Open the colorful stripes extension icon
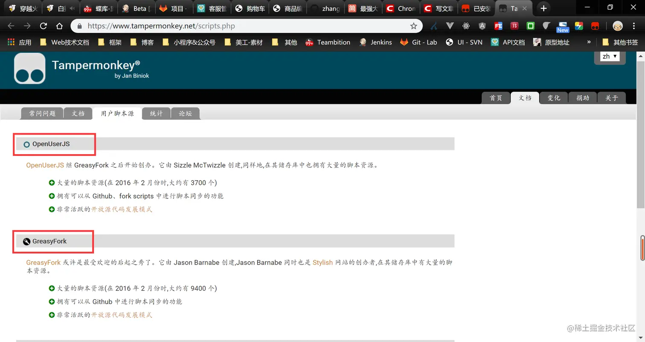Viewport: 645px width, 342px height. (x=579, y=26)
